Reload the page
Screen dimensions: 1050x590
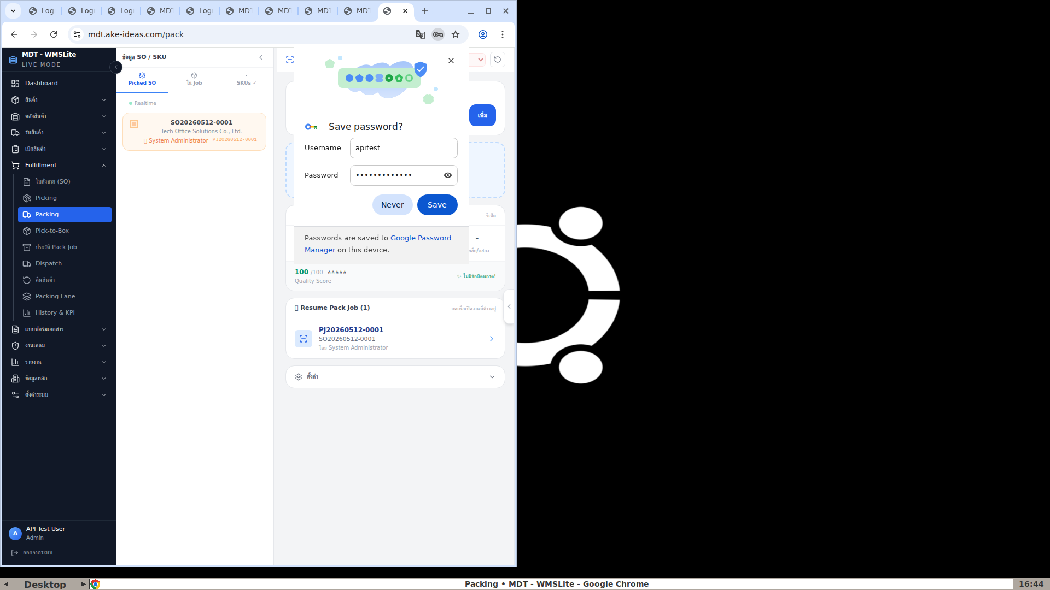[x=54, y=34]
